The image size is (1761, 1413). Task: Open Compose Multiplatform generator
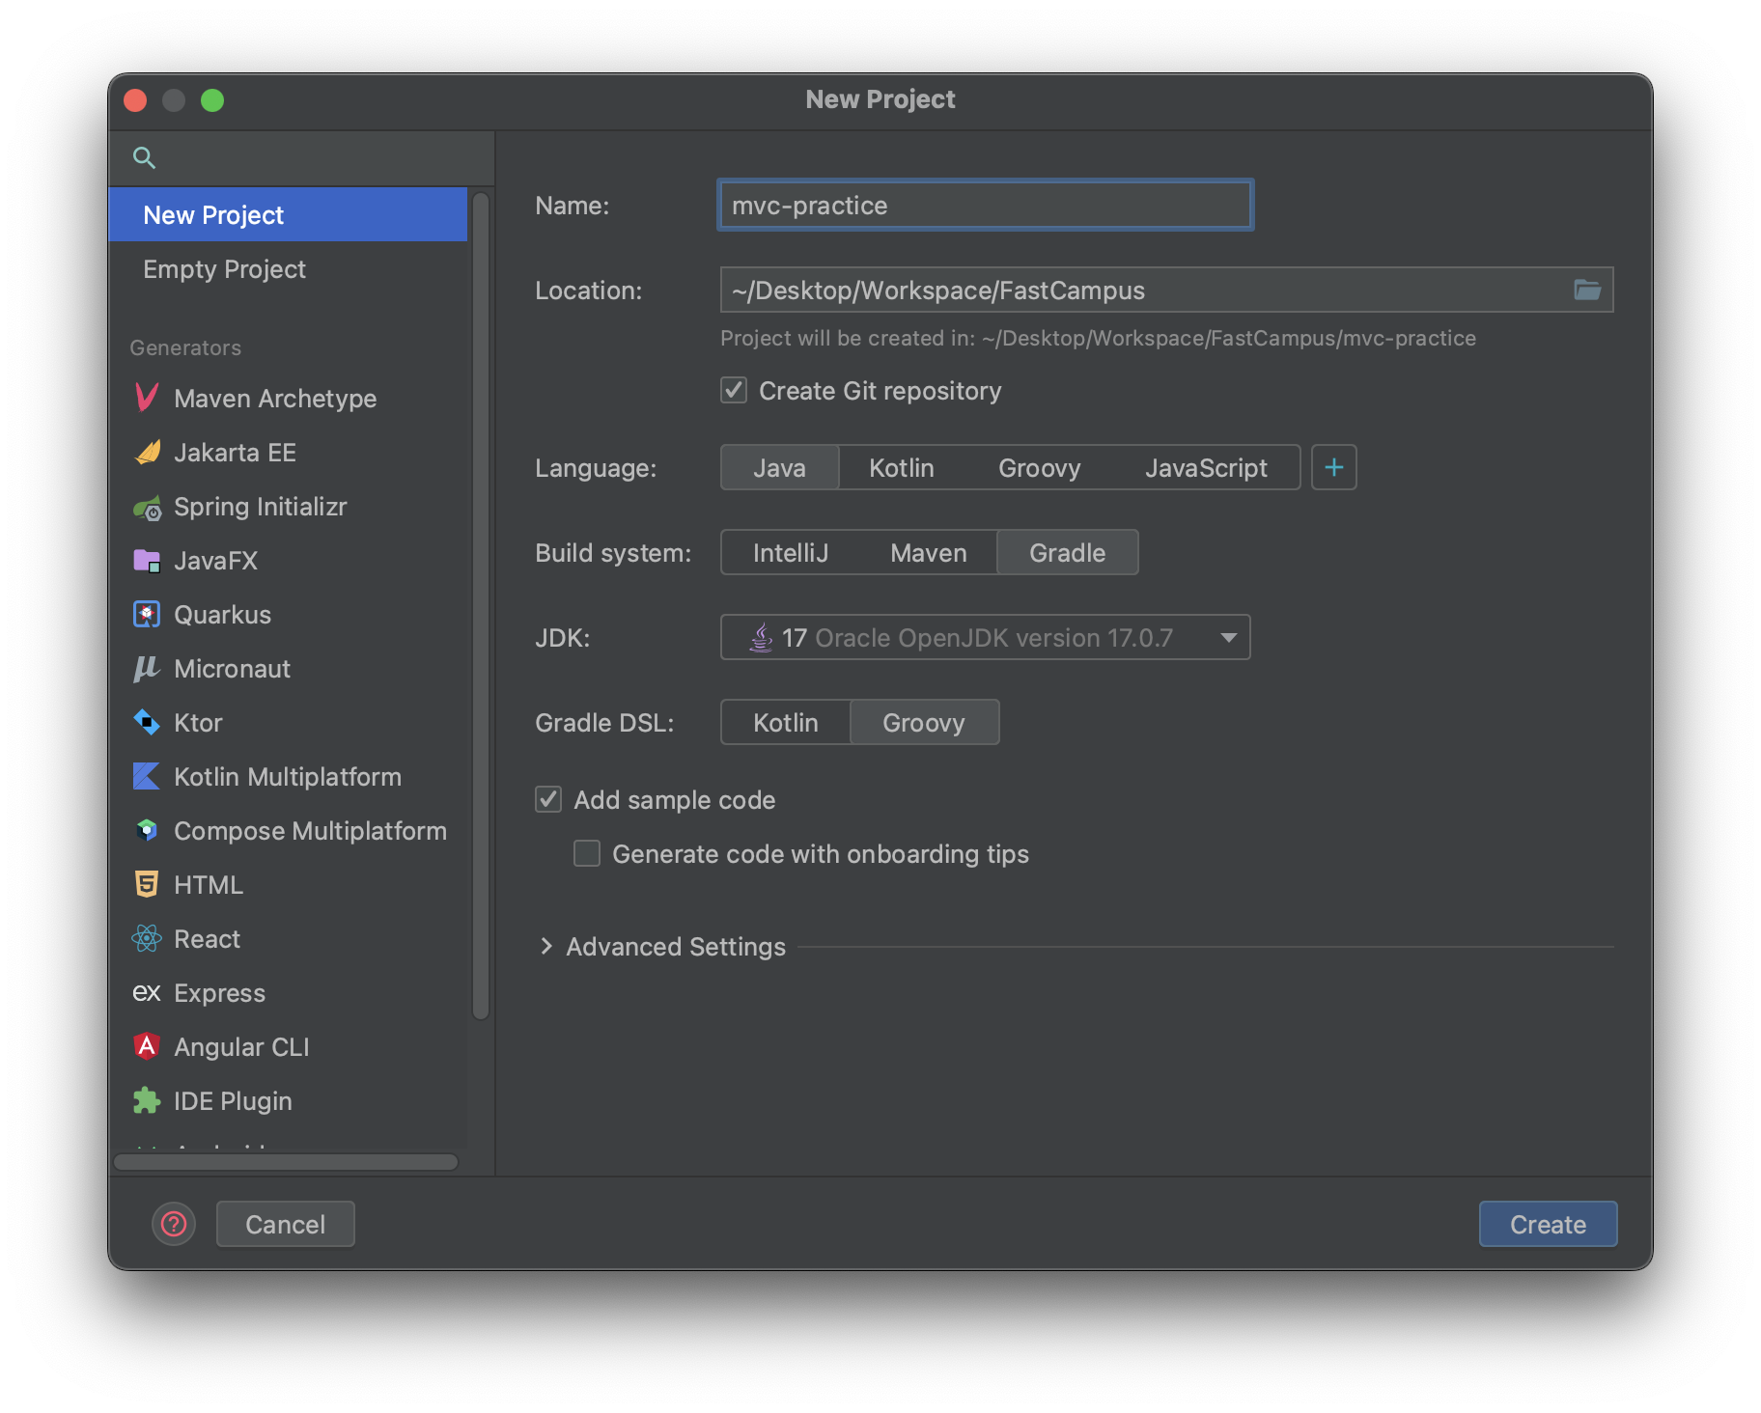pos(288,830)
